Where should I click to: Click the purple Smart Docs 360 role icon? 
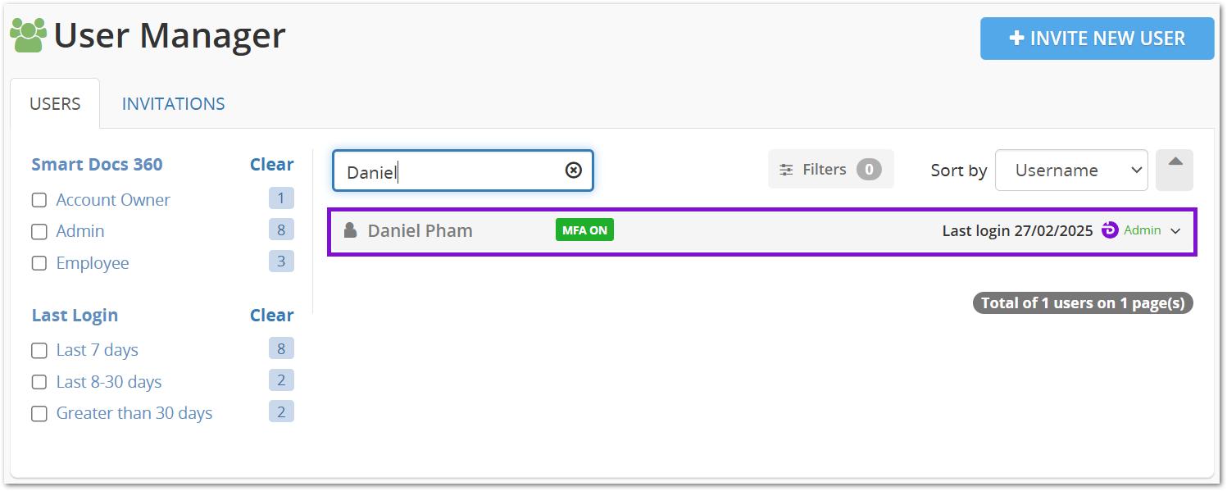(1110, 230)
